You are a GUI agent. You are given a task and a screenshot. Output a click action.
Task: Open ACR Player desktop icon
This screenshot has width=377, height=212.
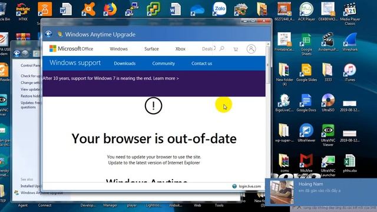[306, 12]
